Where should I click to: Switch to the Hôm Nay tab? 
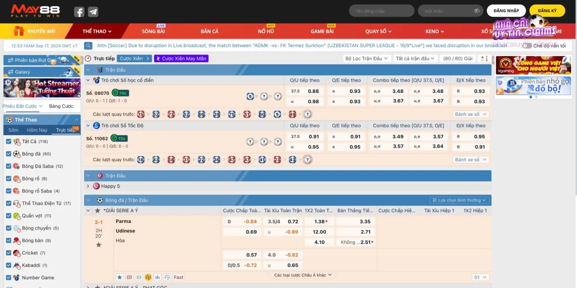37,130
